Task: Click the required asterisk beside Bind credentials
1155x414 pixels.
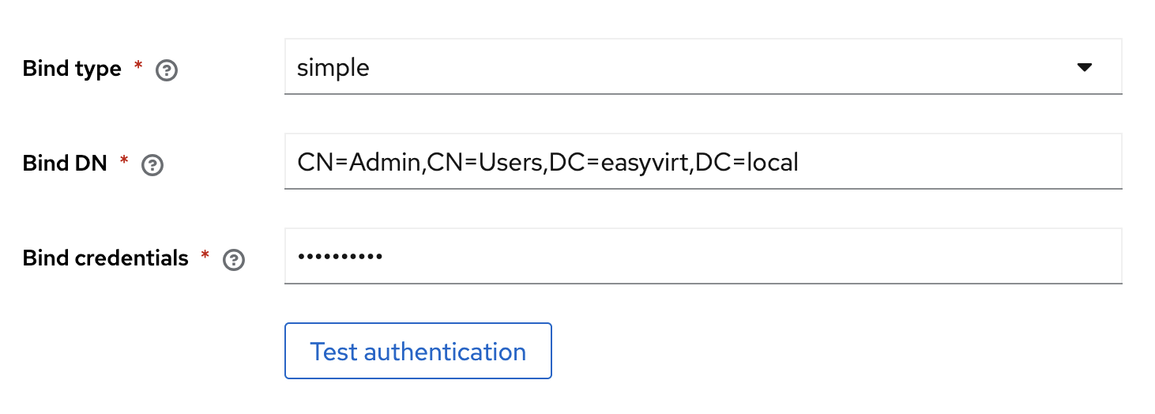Action: (205, 257)
